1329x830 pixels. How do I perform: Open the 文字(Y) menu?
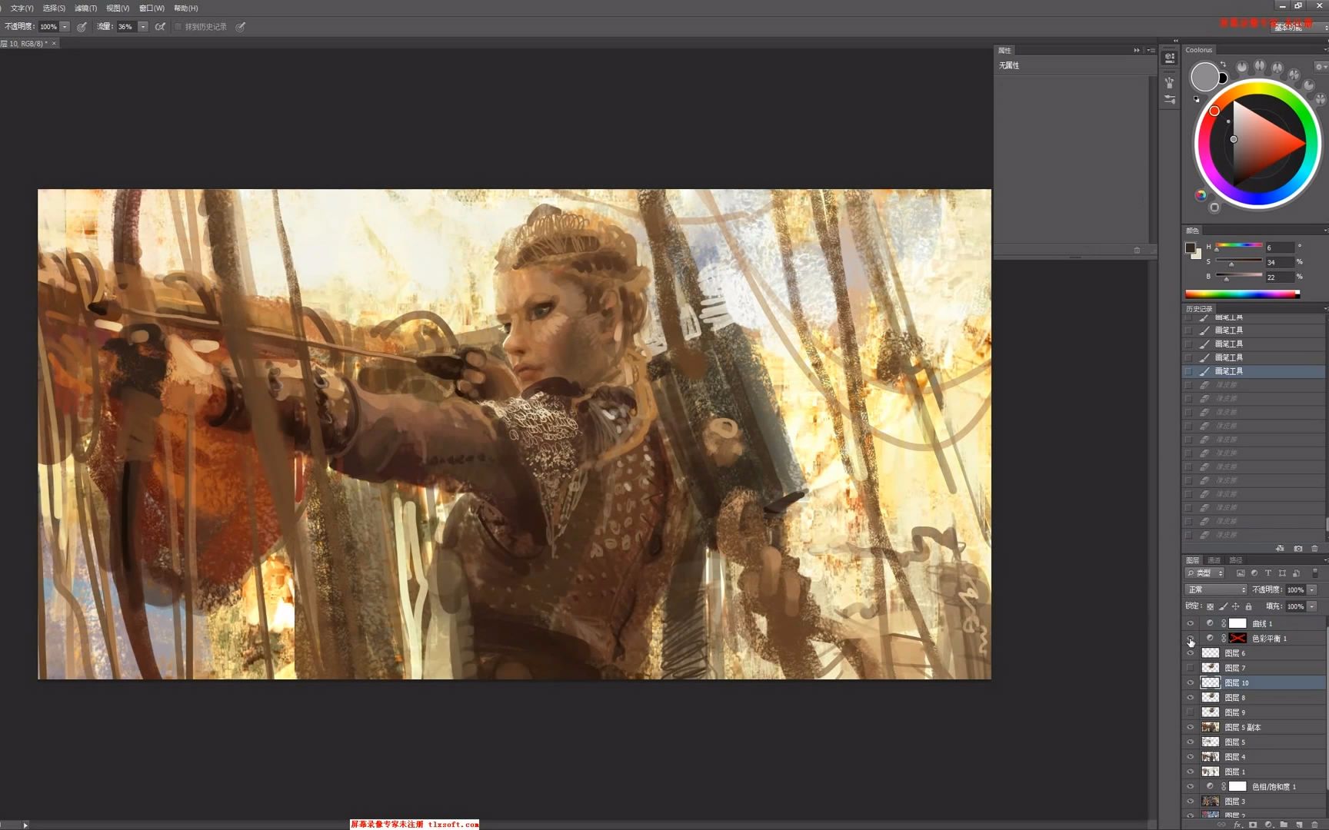(x=22, y=8)
